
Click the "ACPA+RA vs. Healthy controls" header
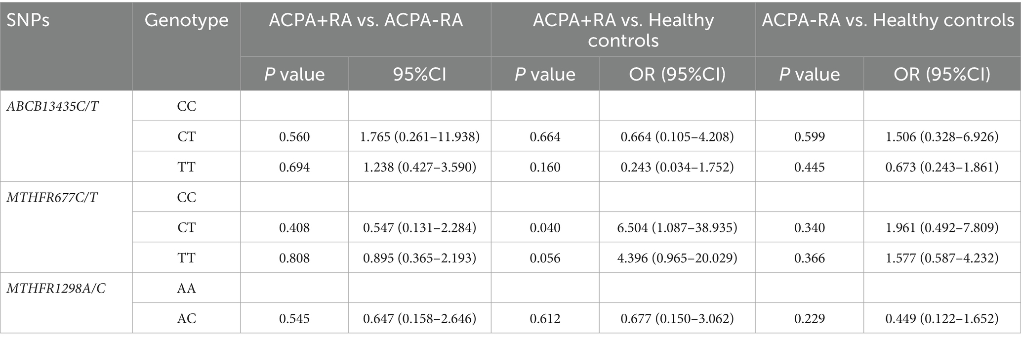click(623, 30)
